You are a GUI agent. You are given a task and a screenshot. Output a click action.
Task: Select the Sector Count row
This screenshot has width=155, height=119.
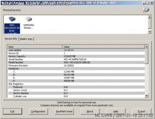click(77, 90)
